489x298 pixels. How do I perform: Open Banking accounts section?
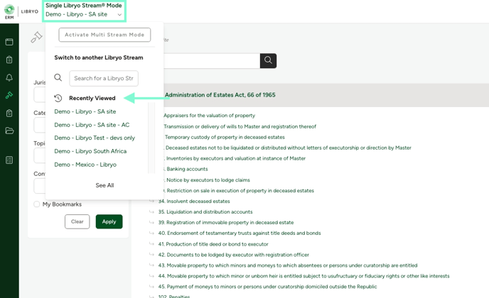187,169
